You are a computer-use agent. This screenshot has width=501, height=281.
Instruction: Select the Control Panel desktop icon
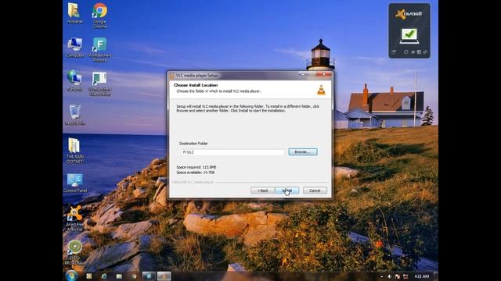click(75, 183)
